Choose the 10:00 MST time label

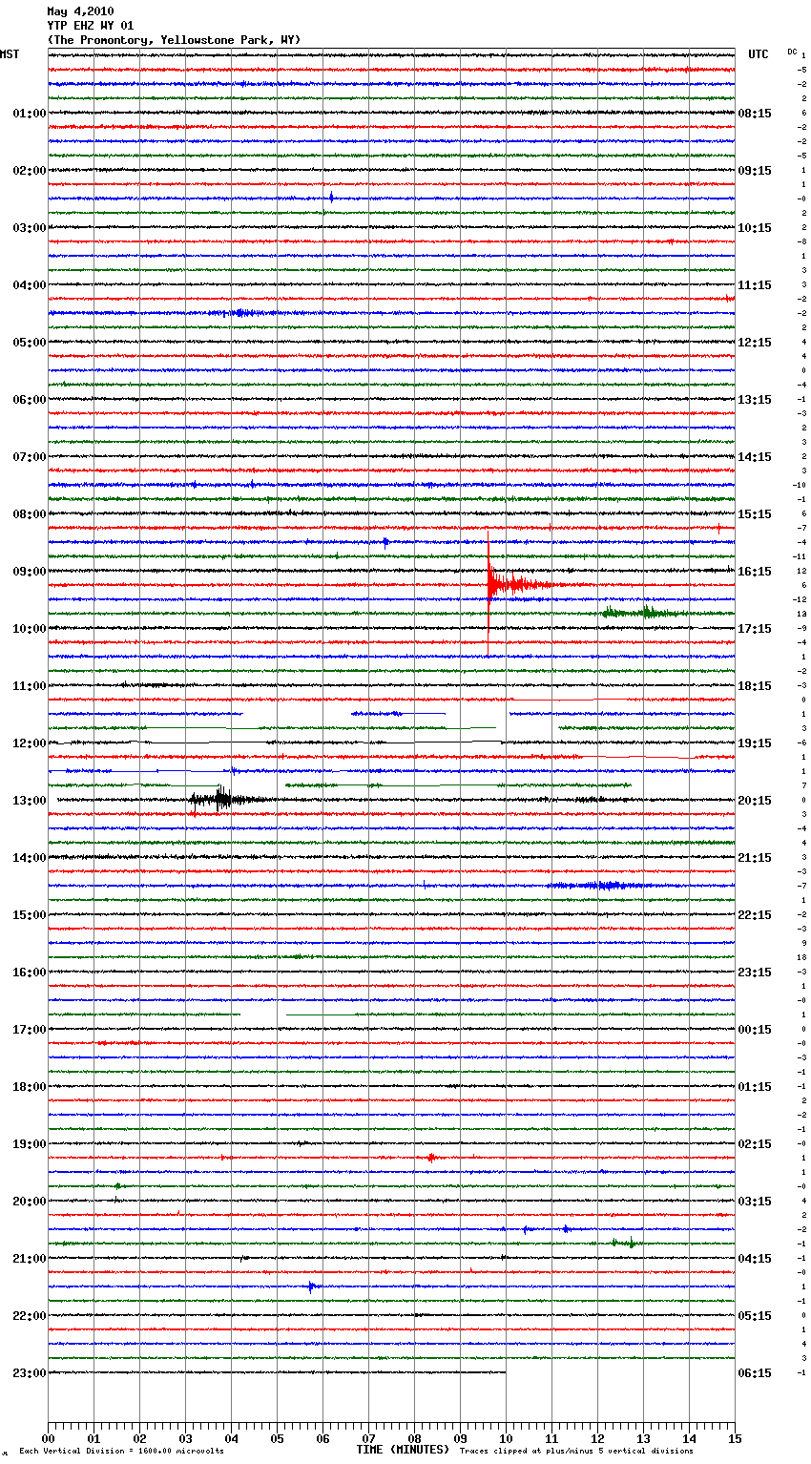30,629
